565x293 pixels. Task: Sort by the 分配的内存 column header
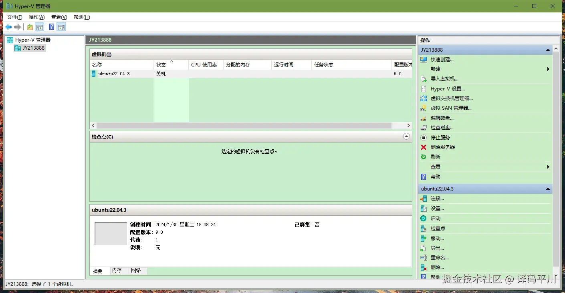pyautogui.click(x=247, y=65)
